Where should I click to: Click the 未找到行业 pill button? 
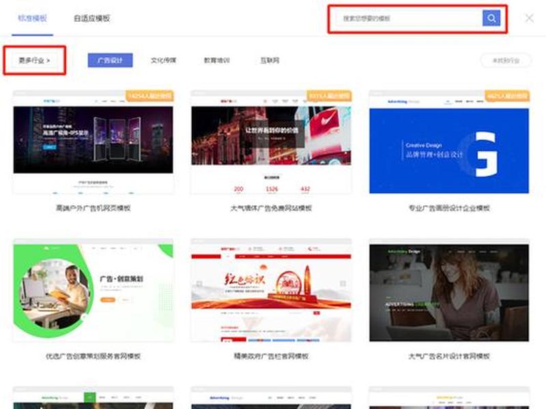(x=506, y=61)
